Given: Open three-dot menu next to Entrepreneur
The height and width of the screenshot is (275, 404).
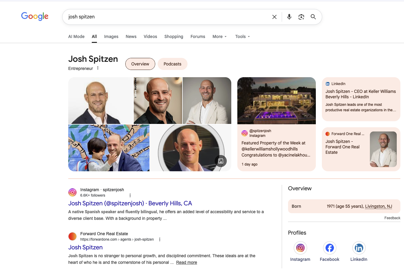Looking at the screenshot, I should [98, 68].
